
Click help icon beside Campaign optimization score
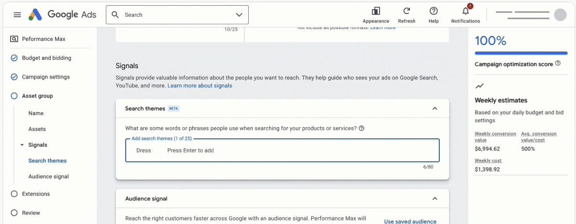(x=558, y=64)
